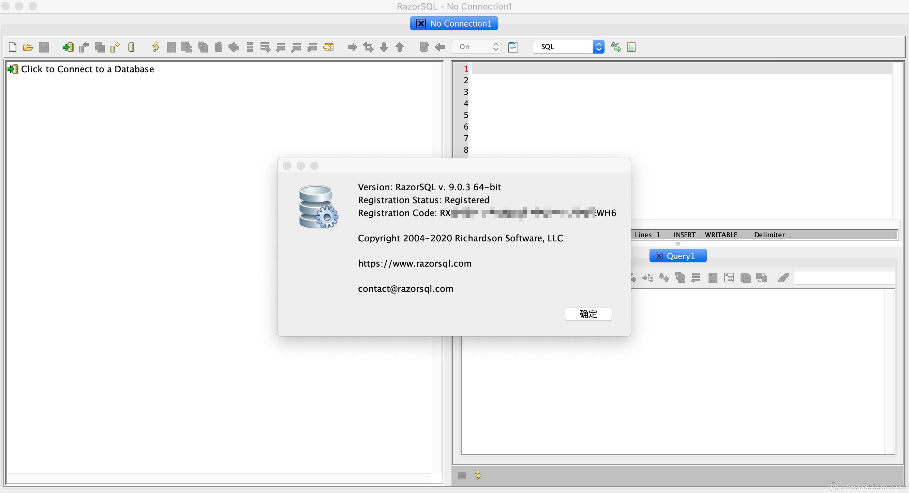This screenshot has width=909, height=493.
Task: Click the arrow-to-tree icon in Query1 toolbar
Action: tap(647, 278)
